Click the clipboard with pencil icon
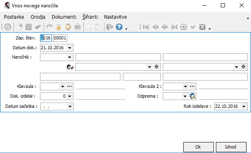The width and height of the screenshot is (251, 153). coord(68,27)
